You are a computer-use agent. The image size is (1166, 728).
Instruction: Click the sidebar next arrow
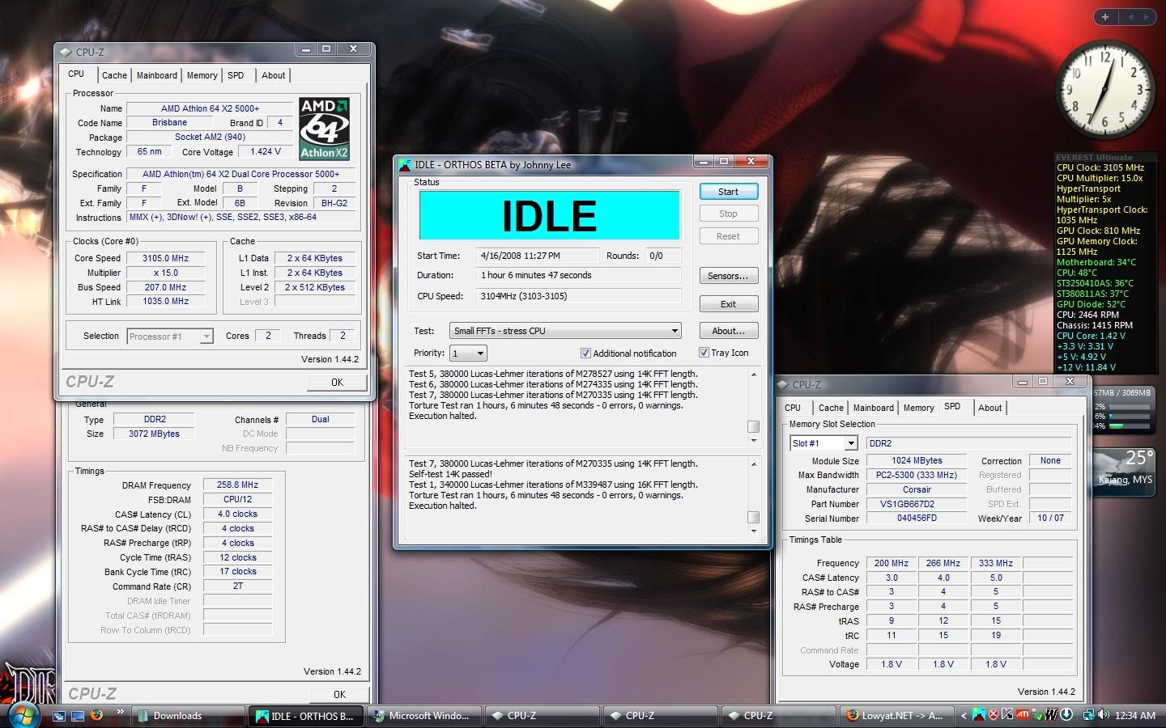tap(1148, 16)
